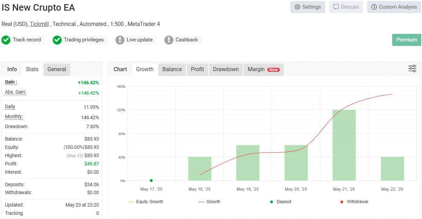Toggle Deposit markers in chart legend
Viewport: 422px width, 219px height.
281,202
